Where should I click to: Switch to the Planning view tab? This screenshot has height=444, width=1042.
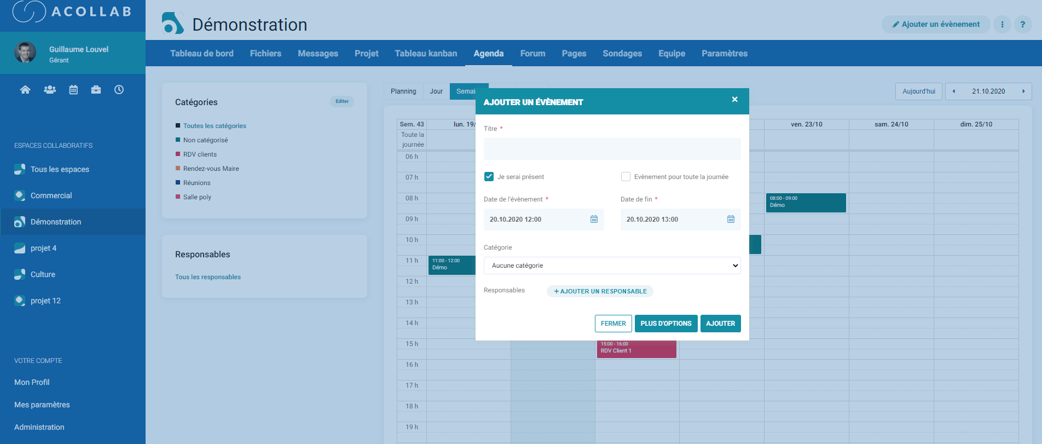tap(403, 91)
